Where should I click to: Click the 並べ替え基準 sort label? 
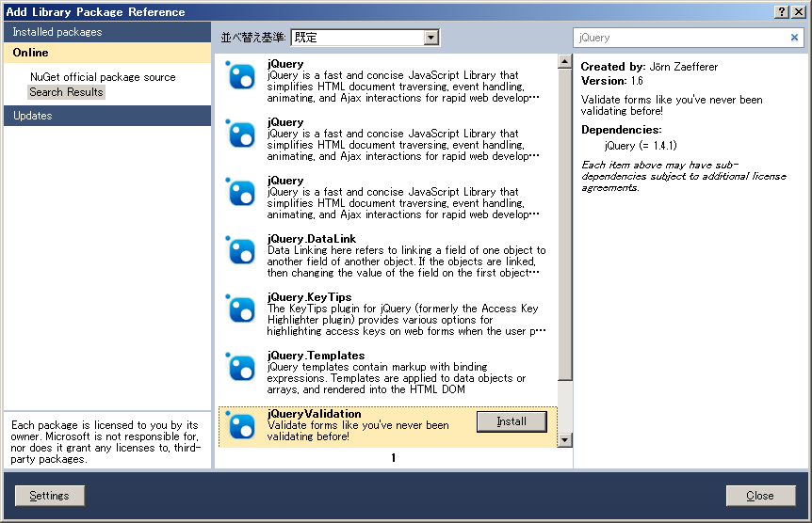[253, 38]
